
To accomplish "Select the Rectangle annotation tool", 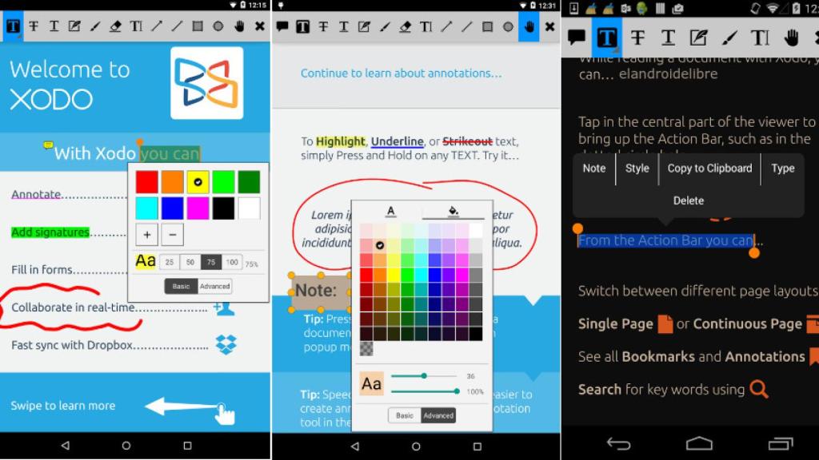I will coord(487,26).
